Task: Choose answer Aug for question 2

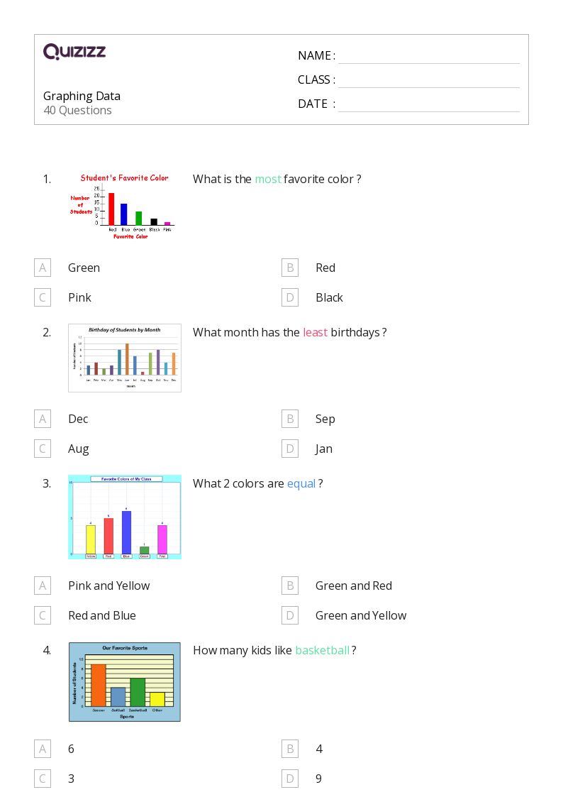Action: [43, 449]
